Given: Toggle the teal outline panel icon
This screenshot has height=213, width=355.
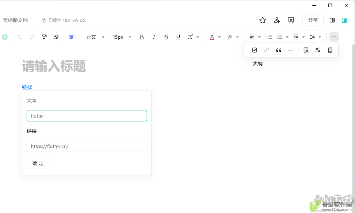Looking at the screenshot, I should pyautogui.click(x=344, y=20).
